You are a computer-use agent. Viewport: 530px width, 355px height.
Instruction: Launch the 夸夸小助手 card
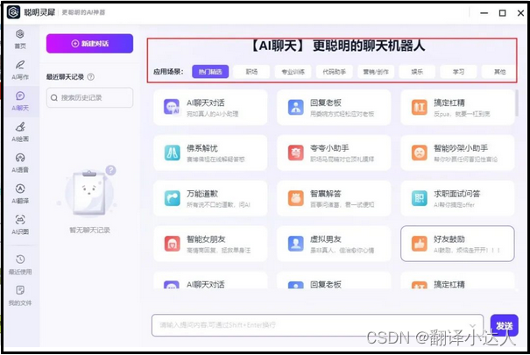[x=334, y=153]
